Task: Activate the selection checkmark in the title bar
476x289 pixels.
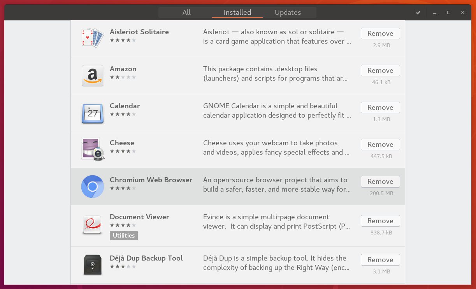Action: click(x=418, y=12)
